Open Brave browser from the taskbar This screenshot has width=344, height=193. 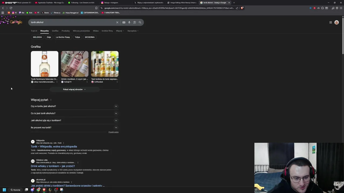pos(44,190)
